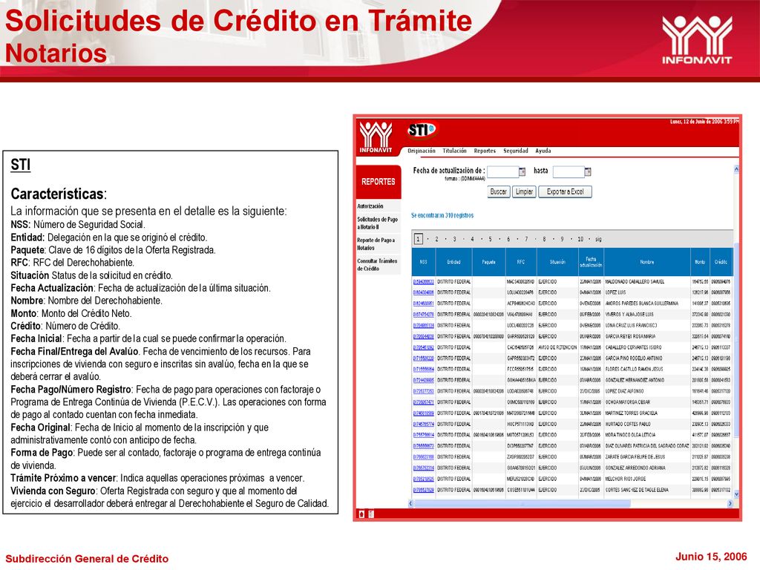
Task: Open NSS link in GARCIA REYES ROSA MARIA row
Action: 423,336
